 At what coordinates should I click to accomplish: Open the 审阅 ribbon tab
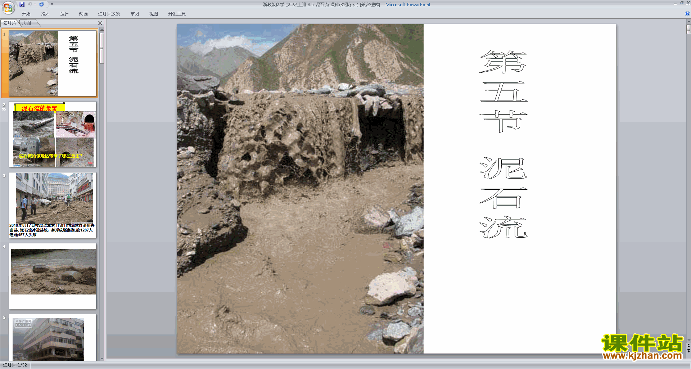(135, 14)
